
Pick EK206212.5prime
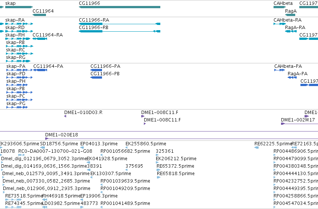[157, 162]
